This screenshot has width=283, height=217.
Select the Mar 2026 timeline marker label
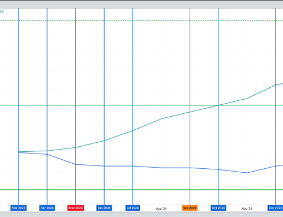pyautogui.click(x=19, y=208)
